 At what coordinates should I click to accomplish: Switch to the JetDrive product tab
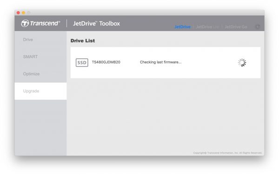(x=182, y=27)
